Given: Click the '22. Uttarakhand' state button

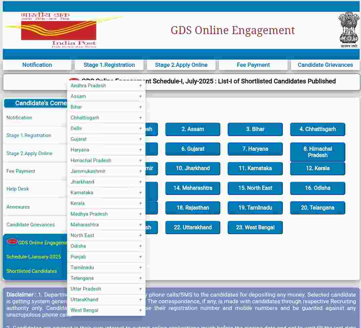Looking at the screenshot, I should [x=193, y=228].
